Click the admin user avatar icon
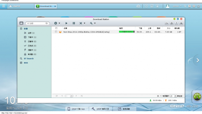Viewport: 202px width, 114px height. (168, 6)
